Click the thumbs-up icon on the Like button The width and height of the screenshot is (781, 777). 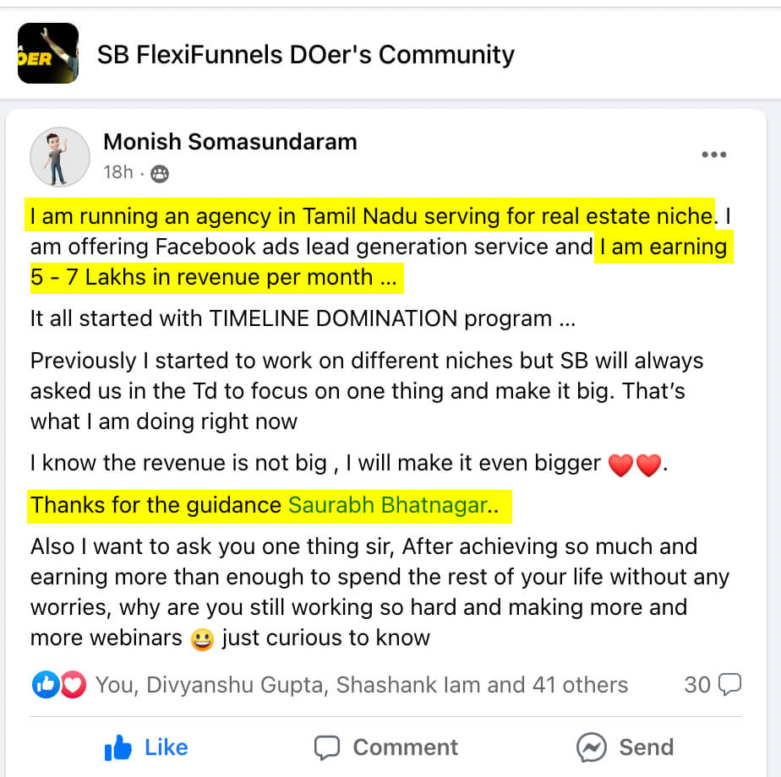[x=118, y=747]
